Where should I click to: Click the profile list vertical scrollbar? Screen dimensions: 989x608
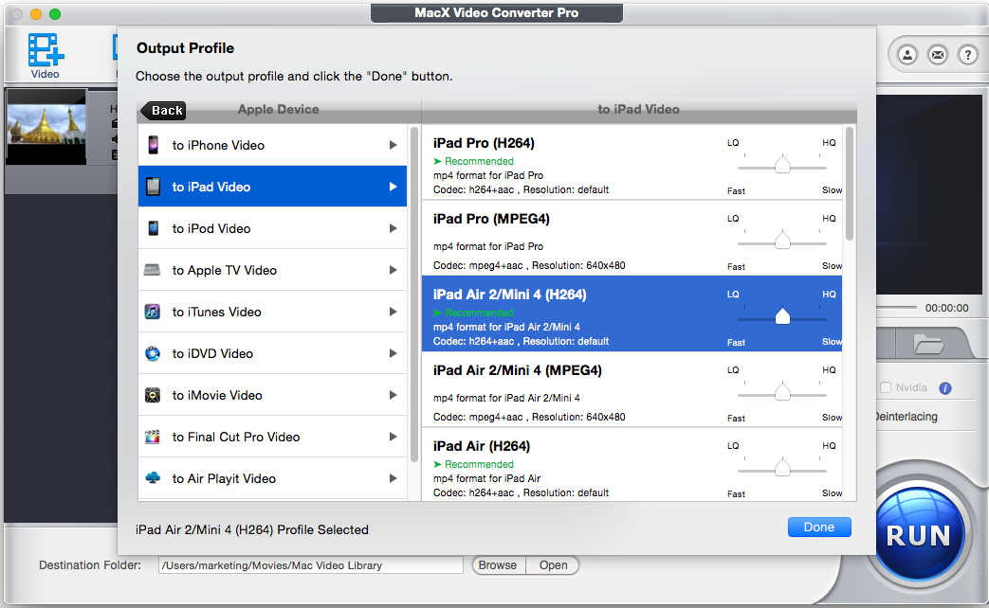[x=850, y=184]
